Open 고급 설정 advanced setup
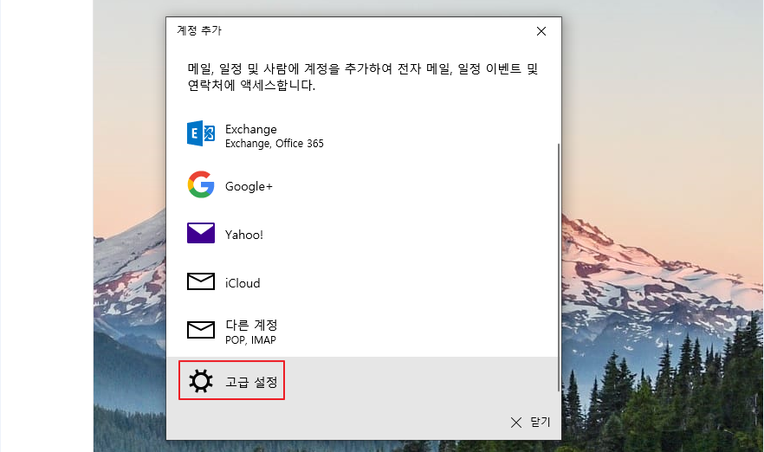 362,380
